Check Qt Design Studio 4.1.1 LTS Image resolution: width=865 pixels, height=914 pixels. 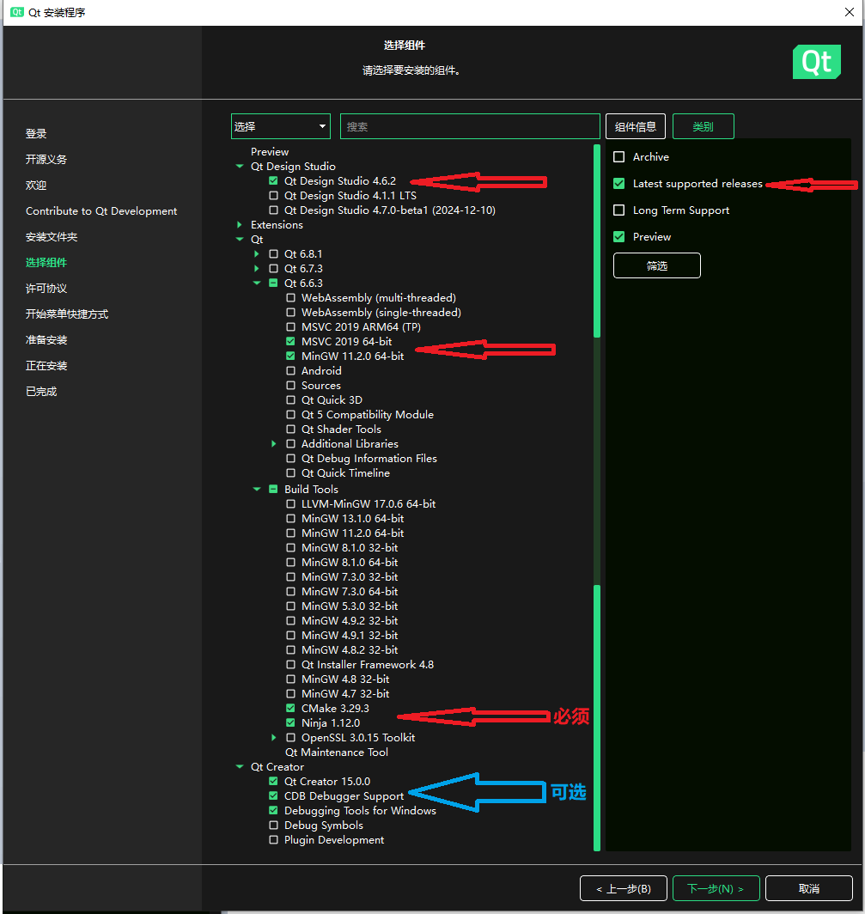click(x=273, y=195)
